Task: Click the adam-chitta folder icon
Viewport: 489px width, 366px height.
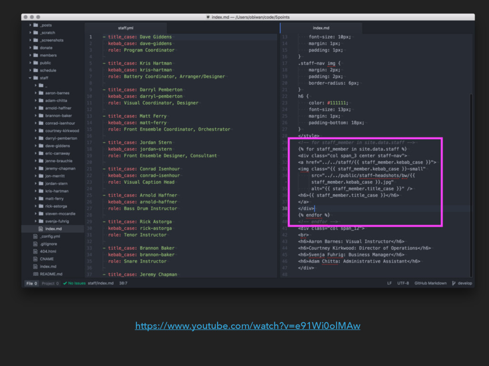Action: [41, 101]
